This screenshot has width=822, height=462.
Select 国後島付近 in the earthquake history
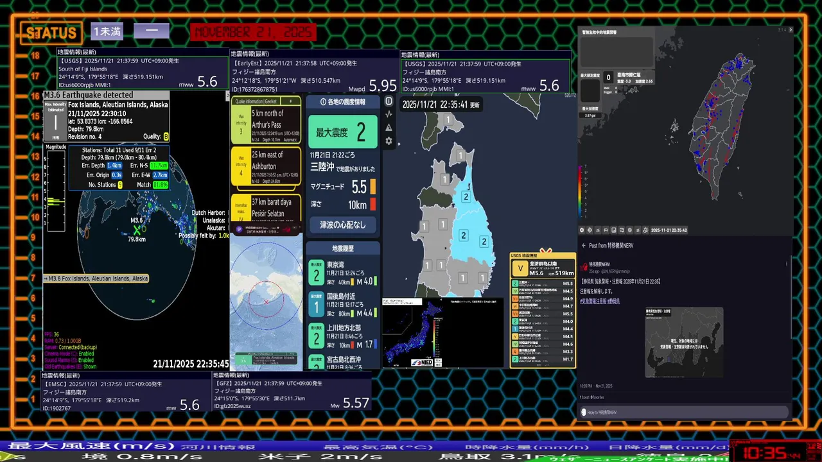click(343, 305)
